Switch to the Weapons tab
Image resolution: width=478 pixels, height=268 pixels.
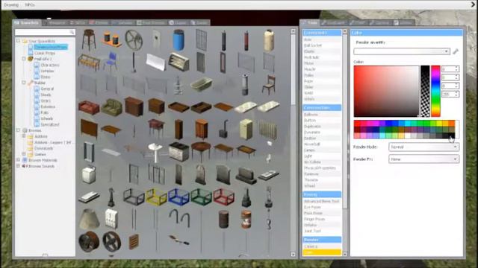55,23
